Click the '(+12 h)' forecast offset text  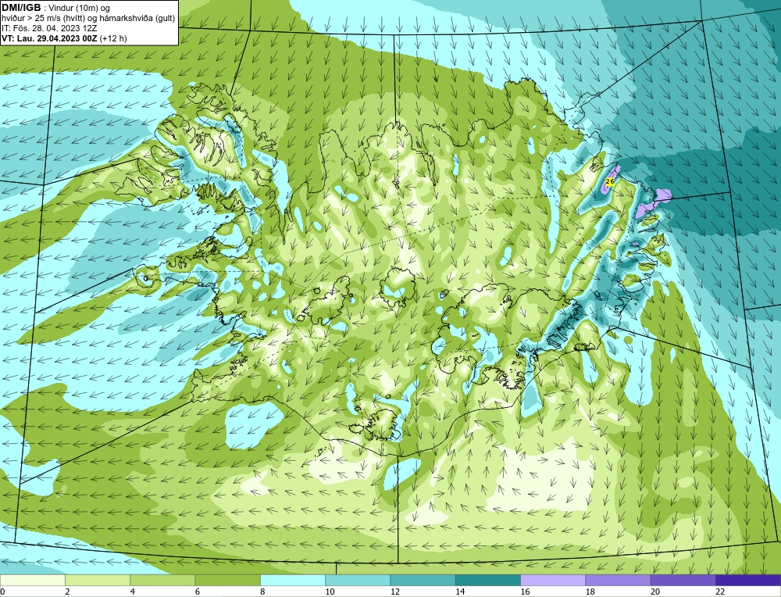pyautogui.click(x=113, y=38)
